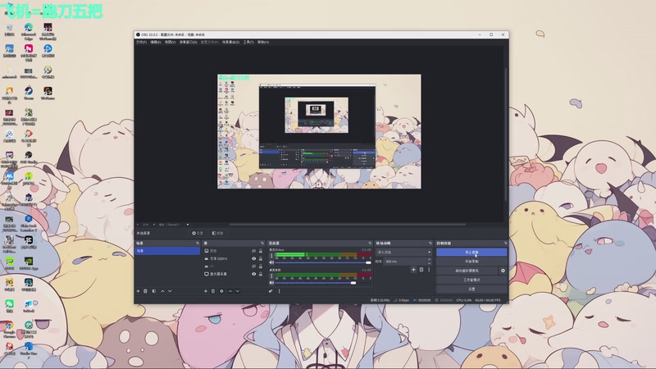The width and height of the screenshot is (656, 369).
Task: Open the 工具(T) menu
Action: click(x=248, y=43)
